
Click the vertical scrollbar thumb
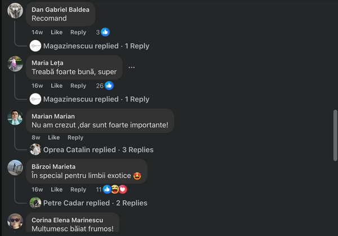pyautogui.click(x=335, y=134)
